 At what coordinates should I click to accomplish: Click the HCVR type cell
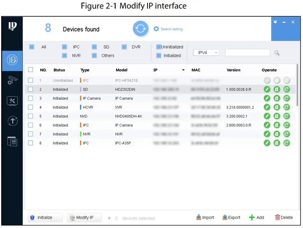(x=88, y=107)
